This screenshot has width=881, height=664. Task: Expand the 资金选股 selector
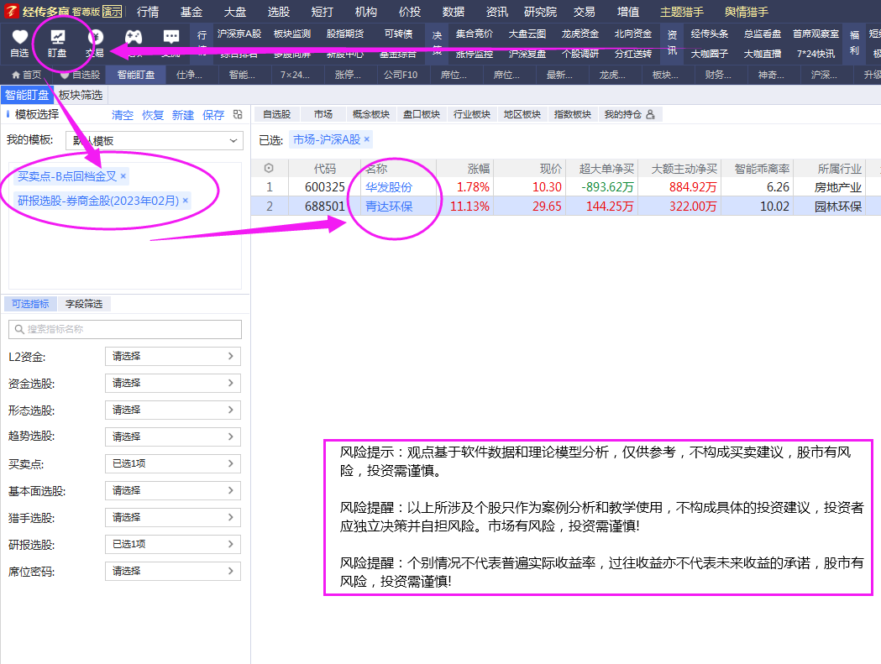tap(173, 383)
